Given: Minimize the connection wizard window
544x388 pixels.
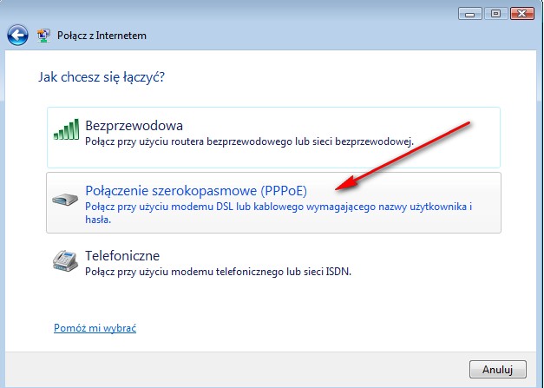Looking at the screenshot, I should click(x=470, y=14).
